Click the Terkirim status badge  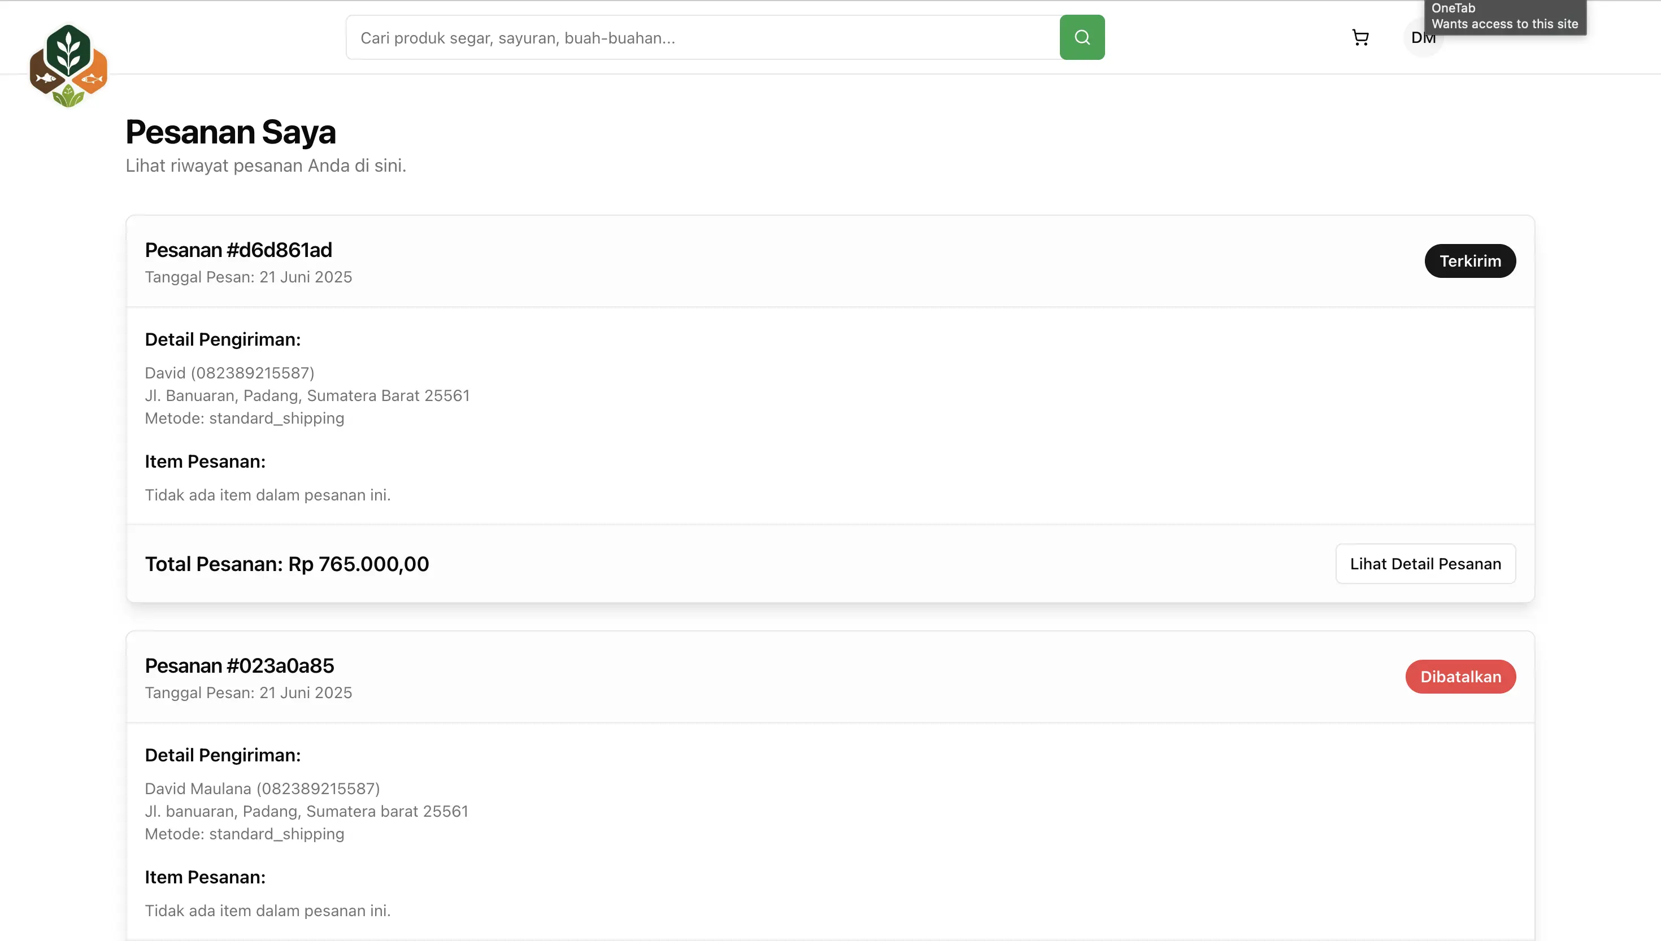(1469, 261)
